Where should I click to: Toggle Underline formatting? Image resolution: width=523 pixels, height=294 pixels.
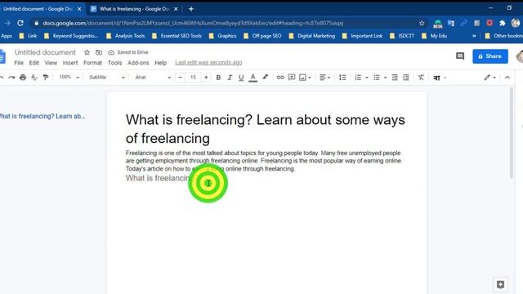(x=241, y=78)
